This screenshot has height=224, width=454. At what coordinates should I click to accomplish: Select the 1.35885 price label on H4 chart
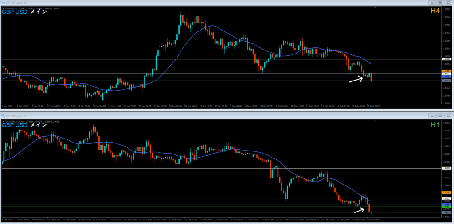click(446, 59)
